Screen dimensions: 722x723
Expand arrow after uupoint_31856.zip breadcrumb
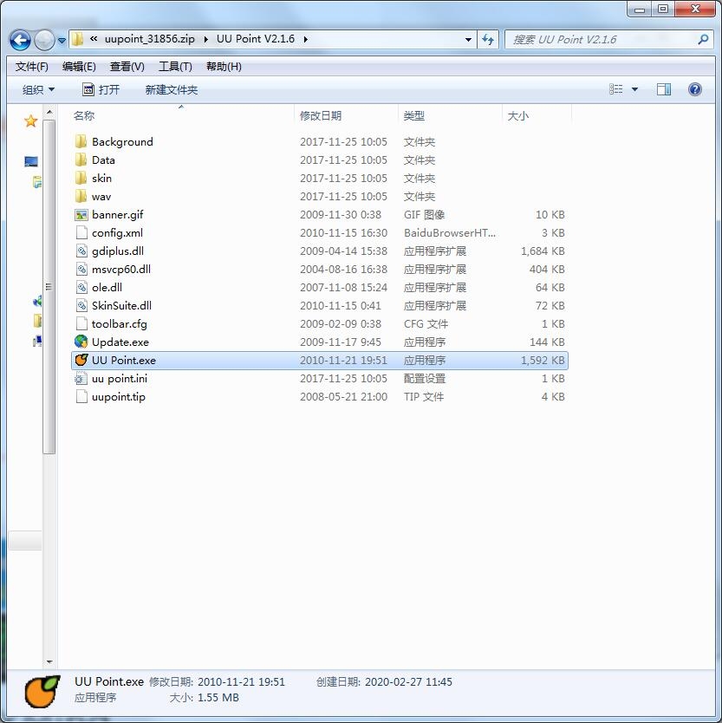pos(205,39)
